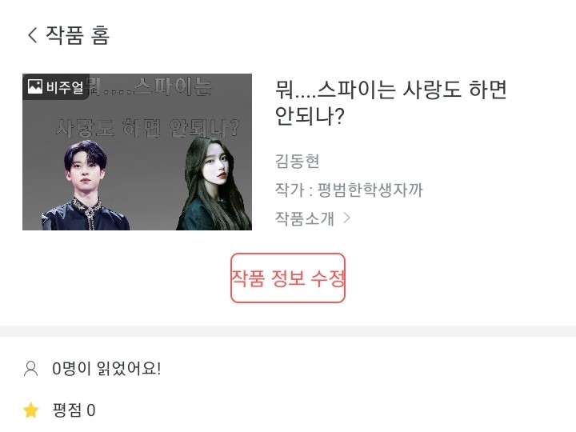
Task: Click the 작품 정보 수정 button
Action: click(288, 278)
